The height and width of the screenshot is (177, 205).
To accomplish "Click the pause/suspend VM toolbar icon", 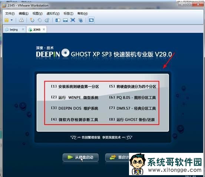I will 7,20.
